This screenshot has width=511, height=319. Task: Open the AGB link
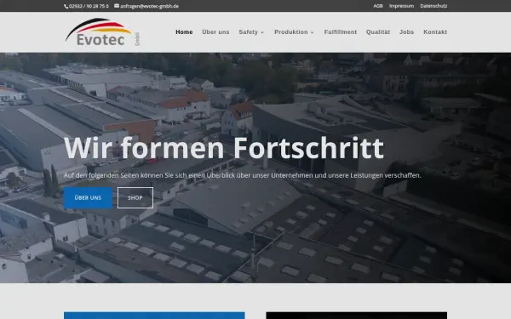click(378, 6)
